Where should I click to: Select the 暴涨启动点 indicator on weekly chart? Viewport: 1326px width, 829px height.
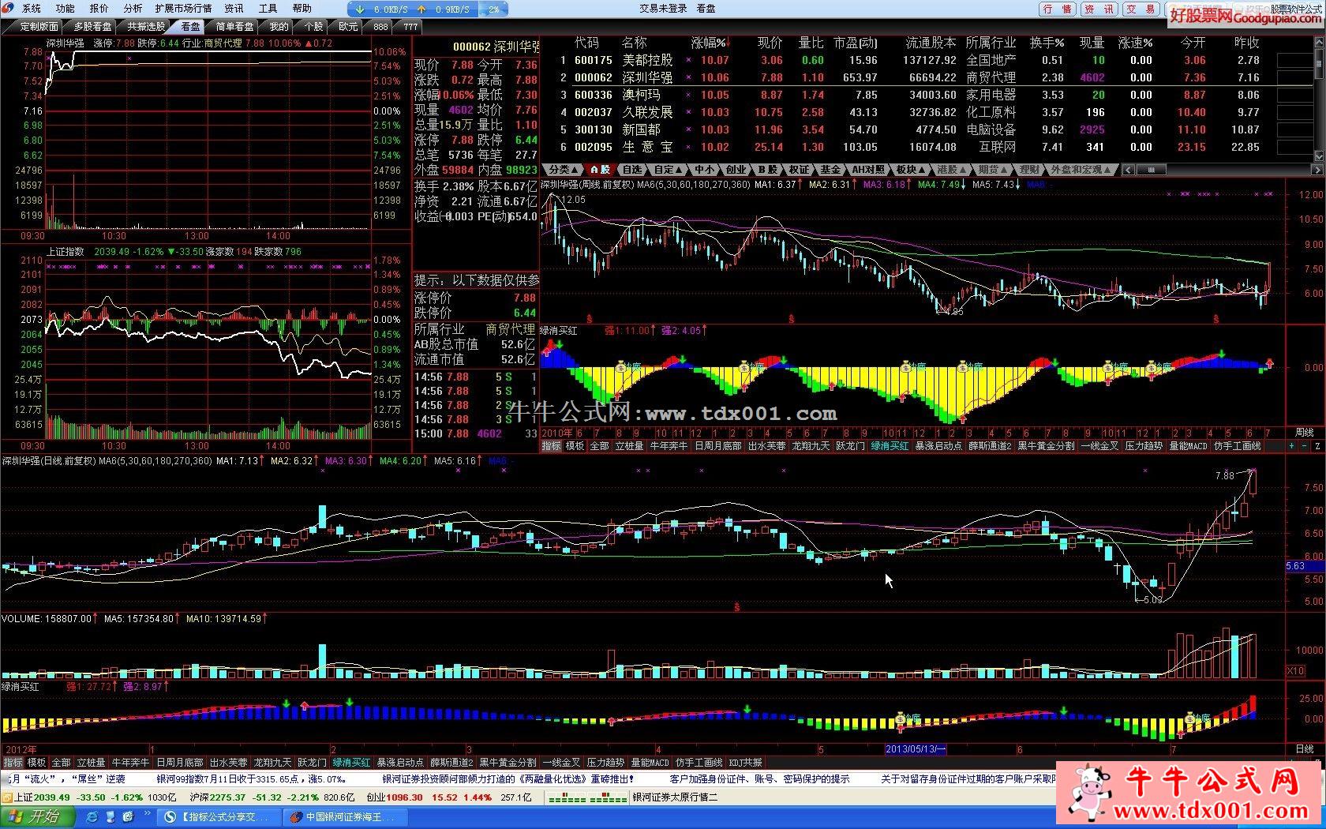coord(938,446)
